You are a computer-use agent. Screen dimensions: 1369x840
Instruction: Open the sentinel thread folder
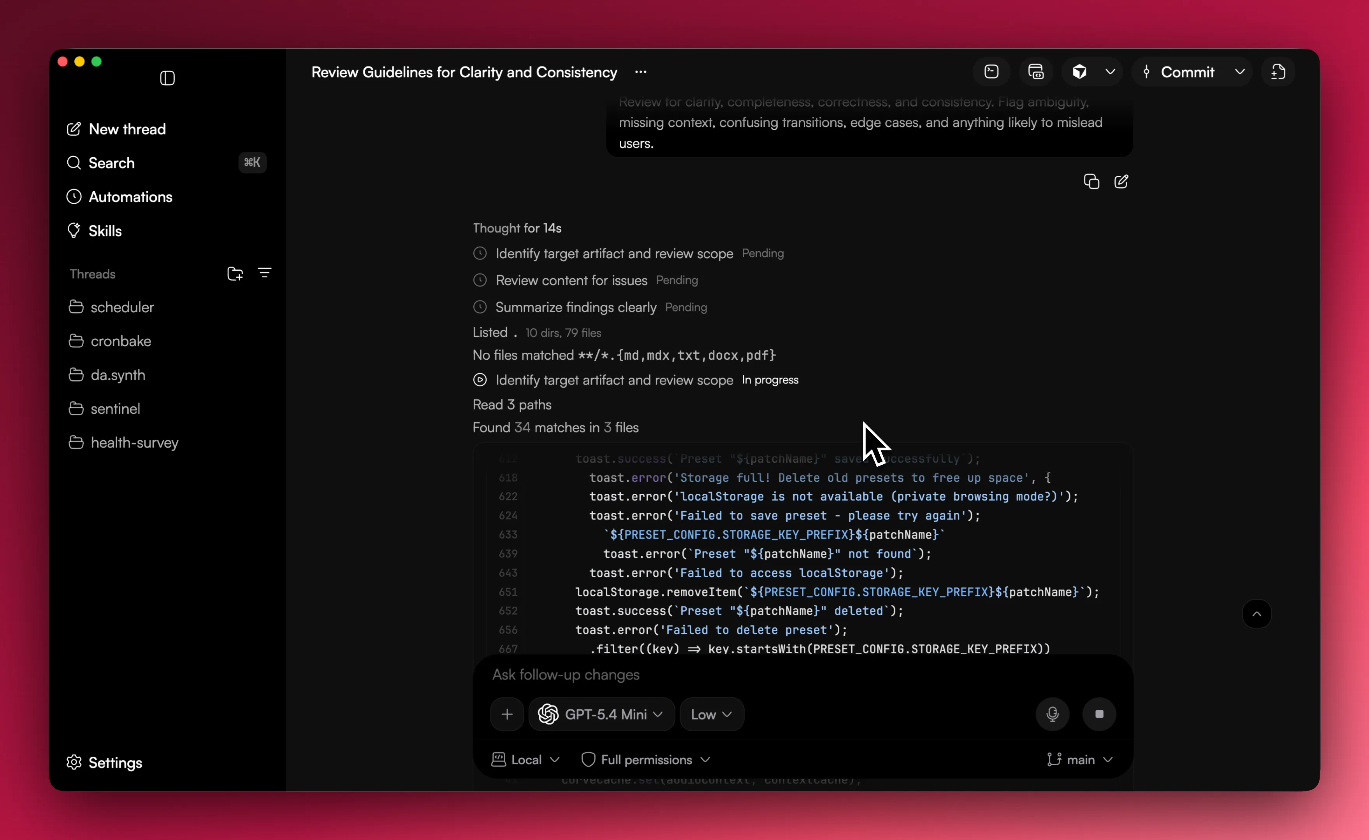coord(115,408)
